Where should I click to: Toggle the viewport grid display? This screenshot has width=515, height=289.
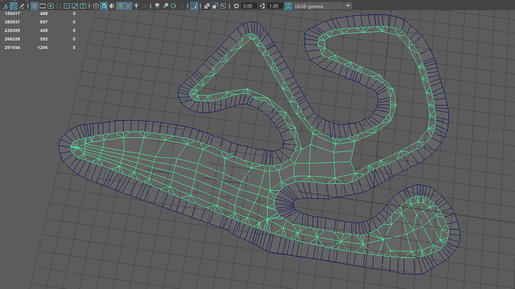point(35,6)
